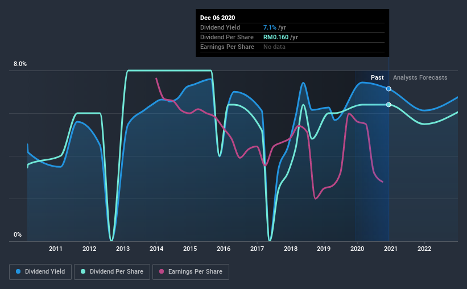467x289 pixels.
Task: Click the 2020 x-axis label
Action: 357,249
